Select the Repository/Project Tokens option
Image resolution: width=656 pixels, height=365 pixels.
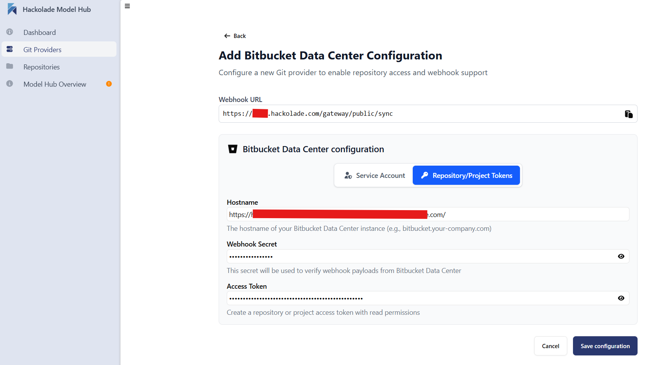[x=466, y=175]
